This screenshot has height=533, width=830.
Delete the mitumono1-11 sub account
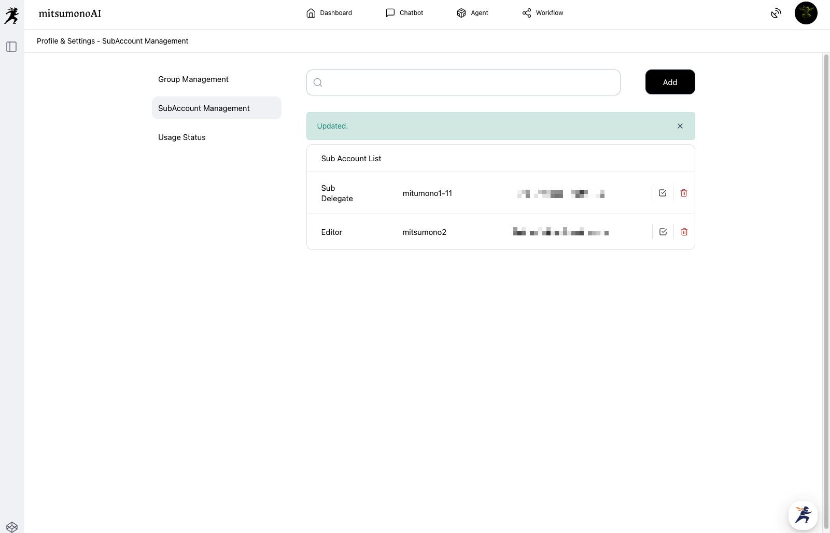(x=684, y=193)
